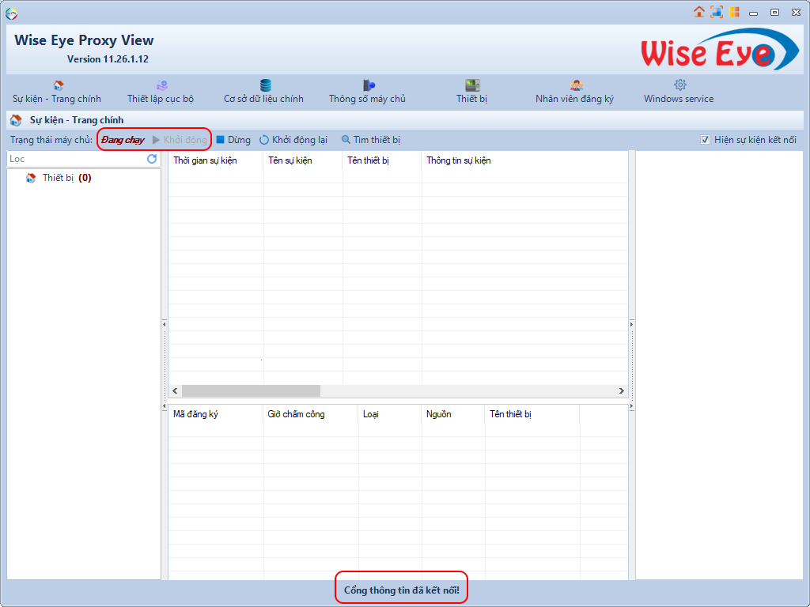
Task: Click Khởi động lại restart button
Action: [293, 140]
